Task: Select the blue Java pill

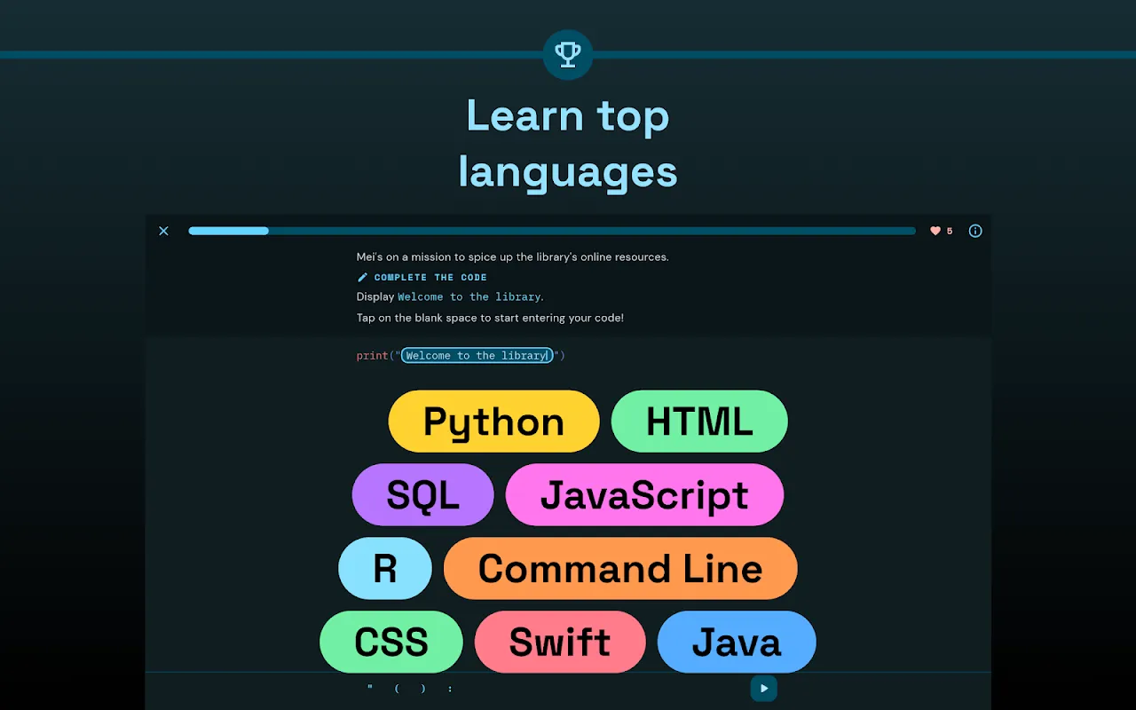Action: 737,642
